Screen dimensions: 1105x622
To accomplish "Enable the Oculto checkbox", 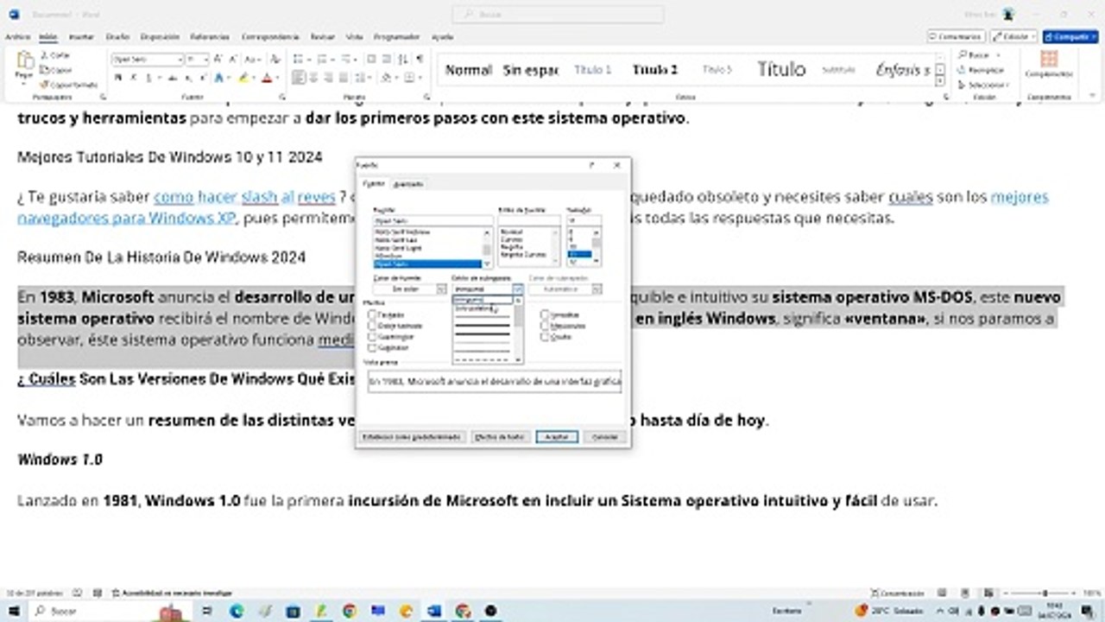I will click(545, 336).
